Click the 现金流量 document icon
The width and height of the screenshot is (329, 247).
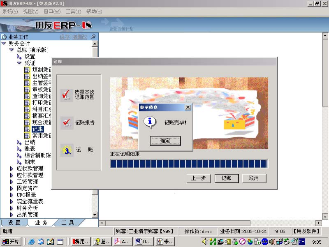point(27,122)
